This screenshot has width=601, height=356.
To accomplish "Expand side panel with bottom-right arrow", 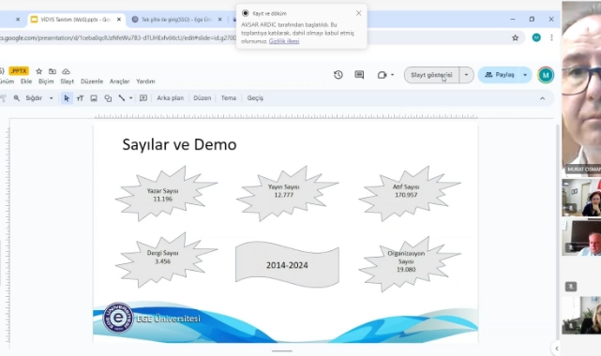I will [x=557, y=349].
